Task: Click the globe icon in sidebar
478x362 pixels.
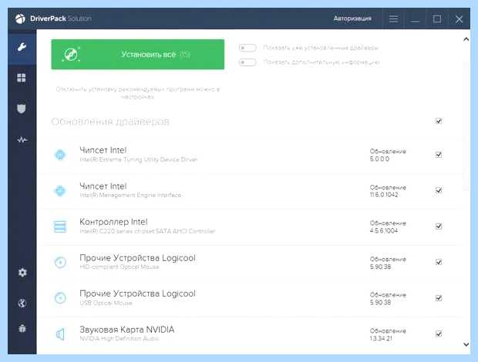Action: coord(22,303)
